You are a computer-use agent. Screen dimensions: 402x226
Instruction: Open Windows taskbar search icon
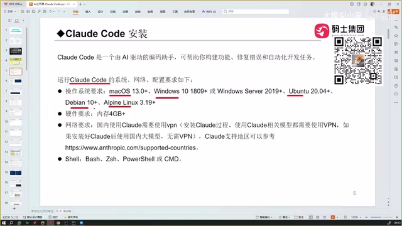[11, 223]
